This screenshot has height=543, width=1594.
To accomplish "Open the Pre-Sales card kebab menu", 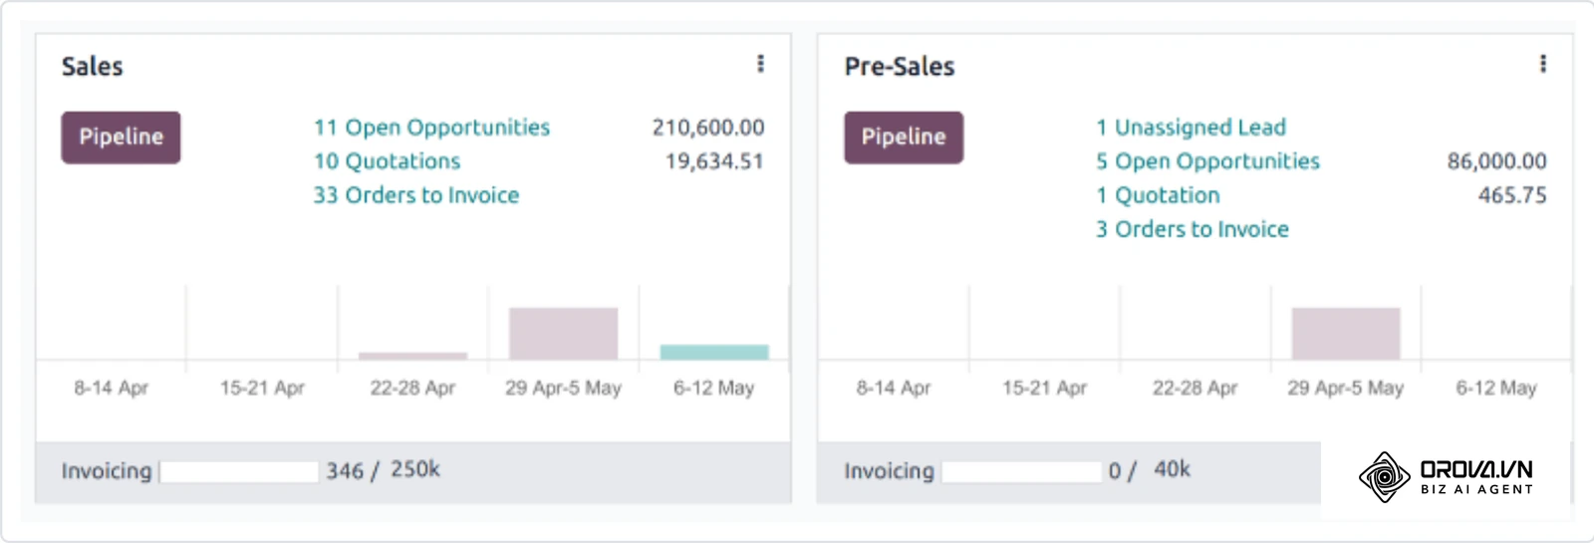I will coord(1543,64).
